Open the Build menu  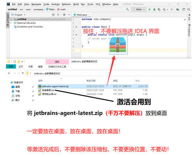pos(76,4)
